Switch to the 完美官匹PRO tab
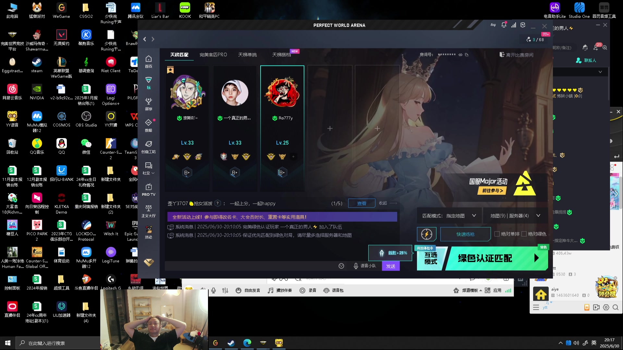 (213, 55)
